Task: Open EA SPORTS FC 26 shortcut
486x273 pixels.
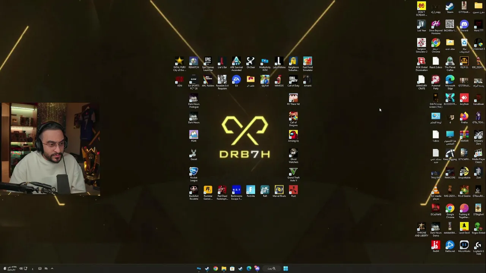Action: 194,82
